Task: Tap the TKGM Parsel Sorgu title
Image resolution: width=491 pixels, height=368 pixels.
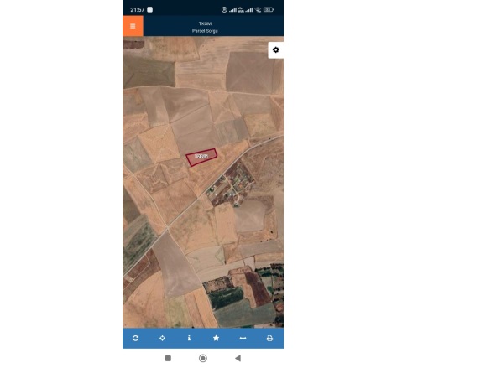Action: 205,27
